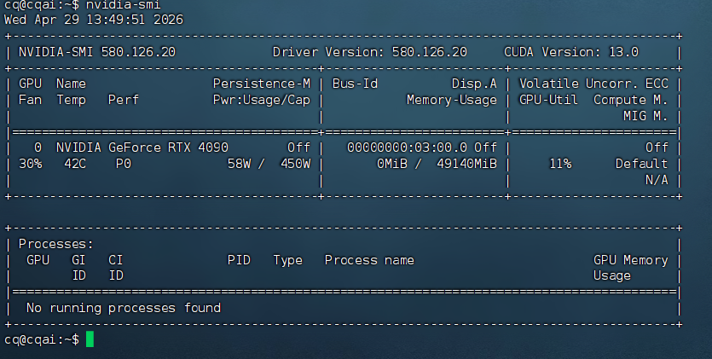Viewport: 712px width, 359px height.
Task: Click the "Process name" column header
Action: point(369,260)
